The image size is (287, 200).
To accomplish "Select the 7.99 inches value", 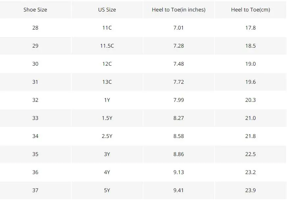I will point(179,100).
